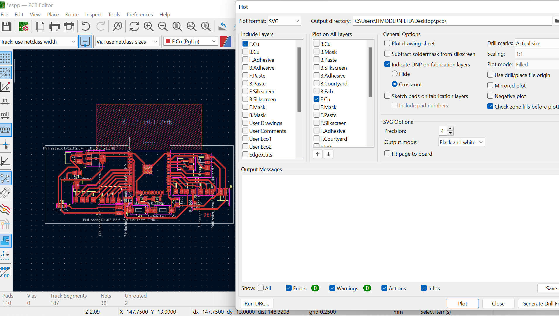Enable Mirrored plot checkbox
This screenshot has width=559, height=316.
pyautogui.click(x=490, y=85)
